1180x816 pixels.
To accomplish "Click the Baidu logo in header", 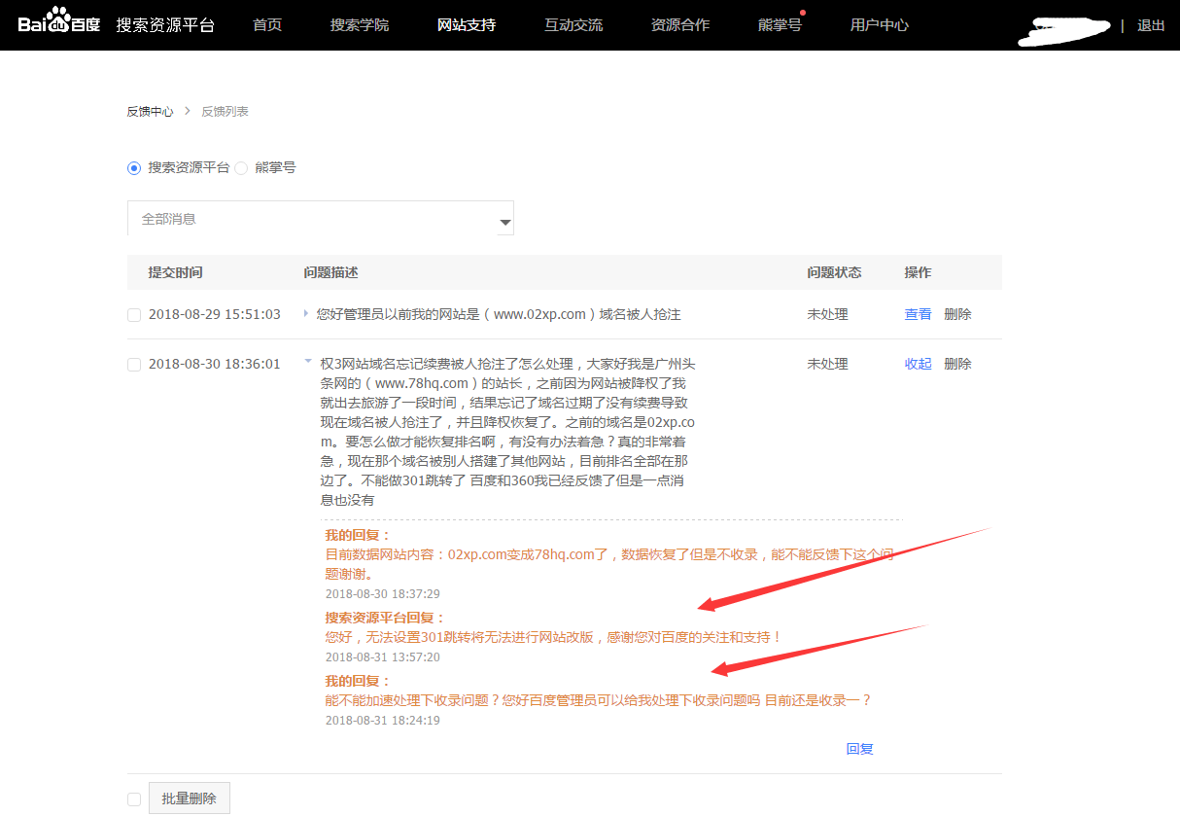I will click(x=58, y=24).
